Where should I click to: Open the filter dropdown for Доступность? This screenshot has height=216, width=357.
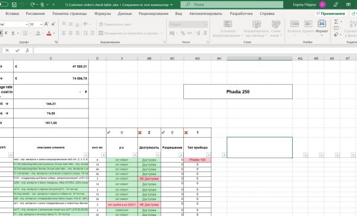pos(158,155)
